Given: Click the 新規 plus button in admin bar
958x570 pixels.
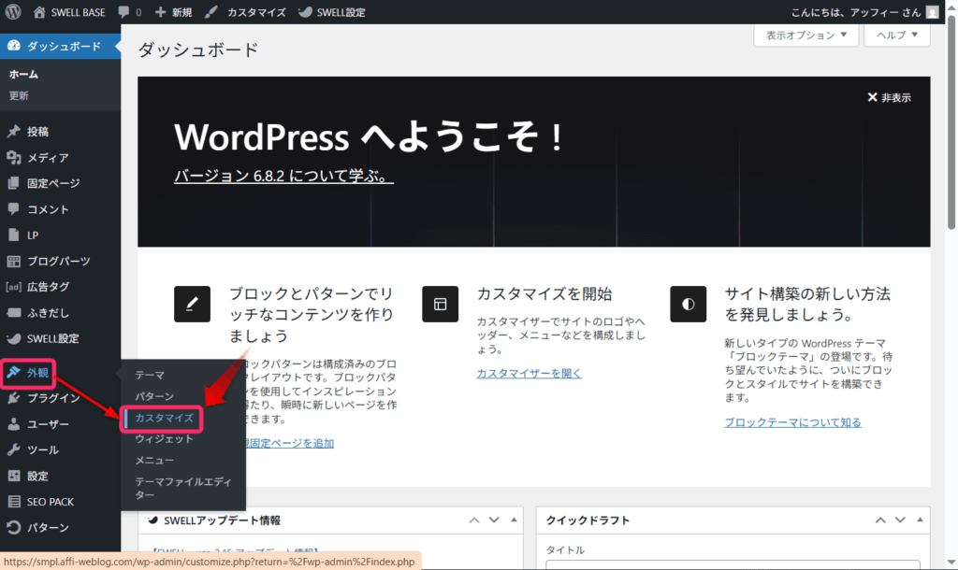Looking at the screenshot, I should click(x=173, y=12).
